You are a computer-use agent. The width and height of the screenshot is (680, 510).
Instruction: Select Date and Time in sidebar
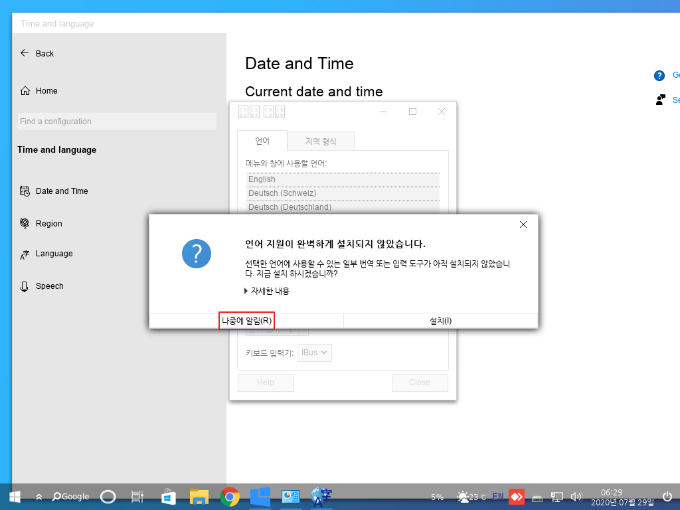tap(54, 191)
